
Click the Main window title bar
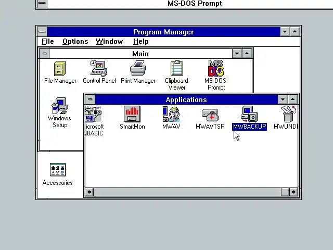[x=140, y=54]
